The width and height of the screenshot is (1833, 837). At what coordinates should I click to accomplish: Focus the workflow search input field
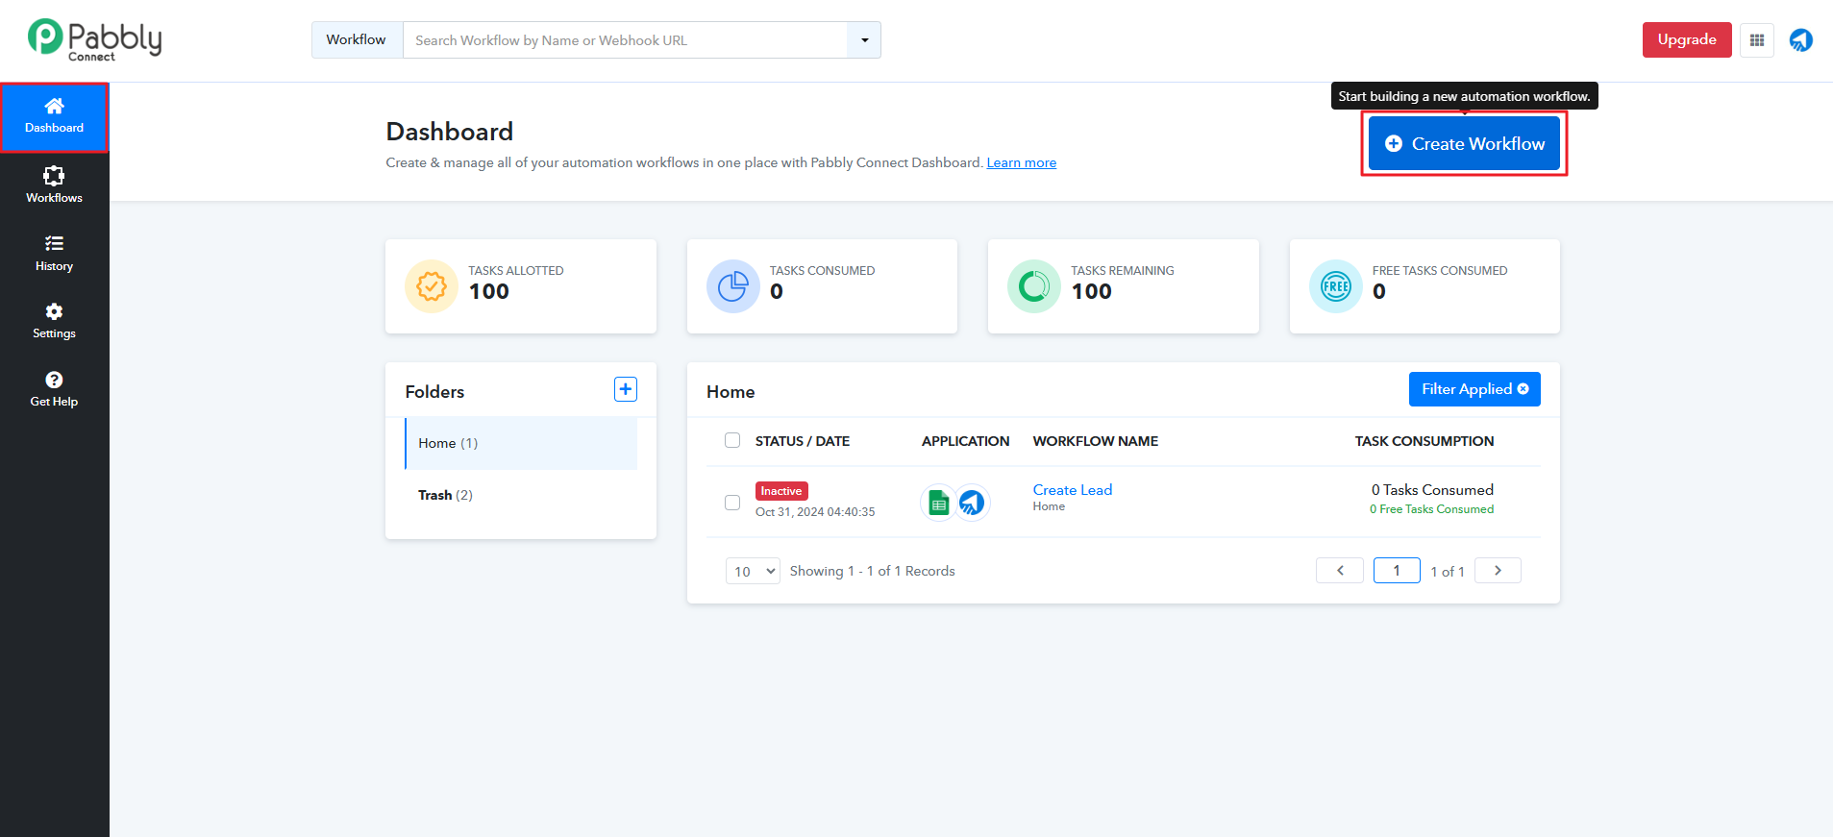tap(625, 40)
